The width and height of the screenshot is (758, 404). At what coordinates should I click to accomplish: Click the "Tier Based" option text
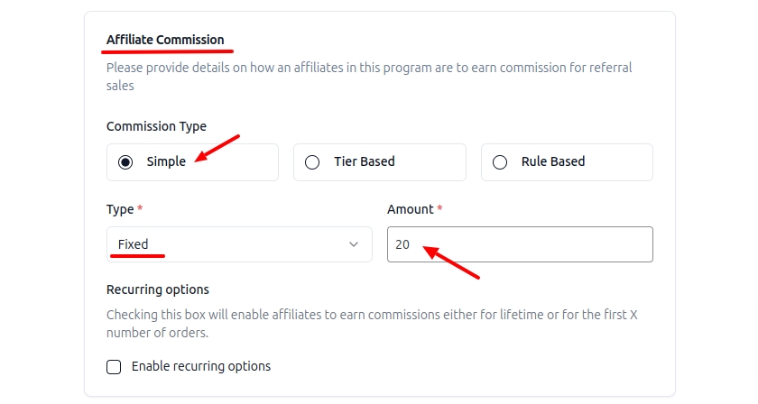[x=365, y=162]
